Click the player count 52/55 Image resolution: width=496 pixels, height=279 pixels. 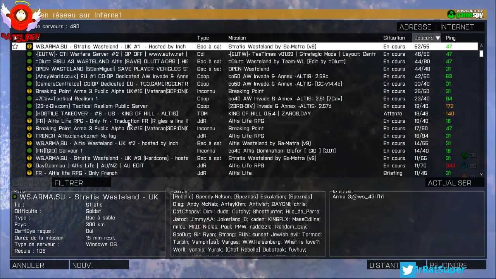[422, 46]
